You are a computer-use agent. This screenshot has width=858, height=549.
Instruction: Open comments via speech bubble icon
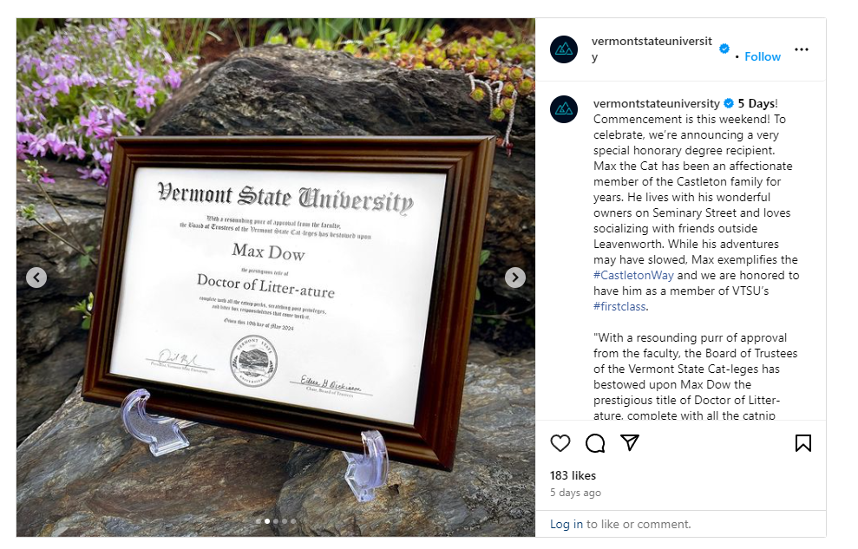[x=595, y=443]
